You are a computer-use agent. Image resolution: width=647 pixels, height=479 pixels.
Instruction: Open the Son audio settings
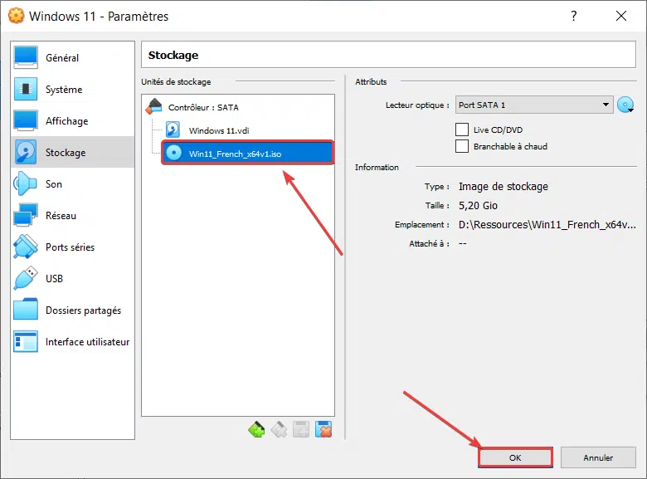click(54, 184)
